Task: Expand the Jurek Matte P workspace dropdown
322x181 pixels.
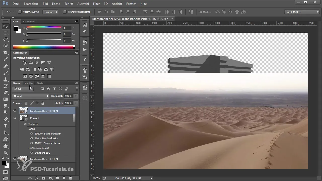Action: point(302,12)
